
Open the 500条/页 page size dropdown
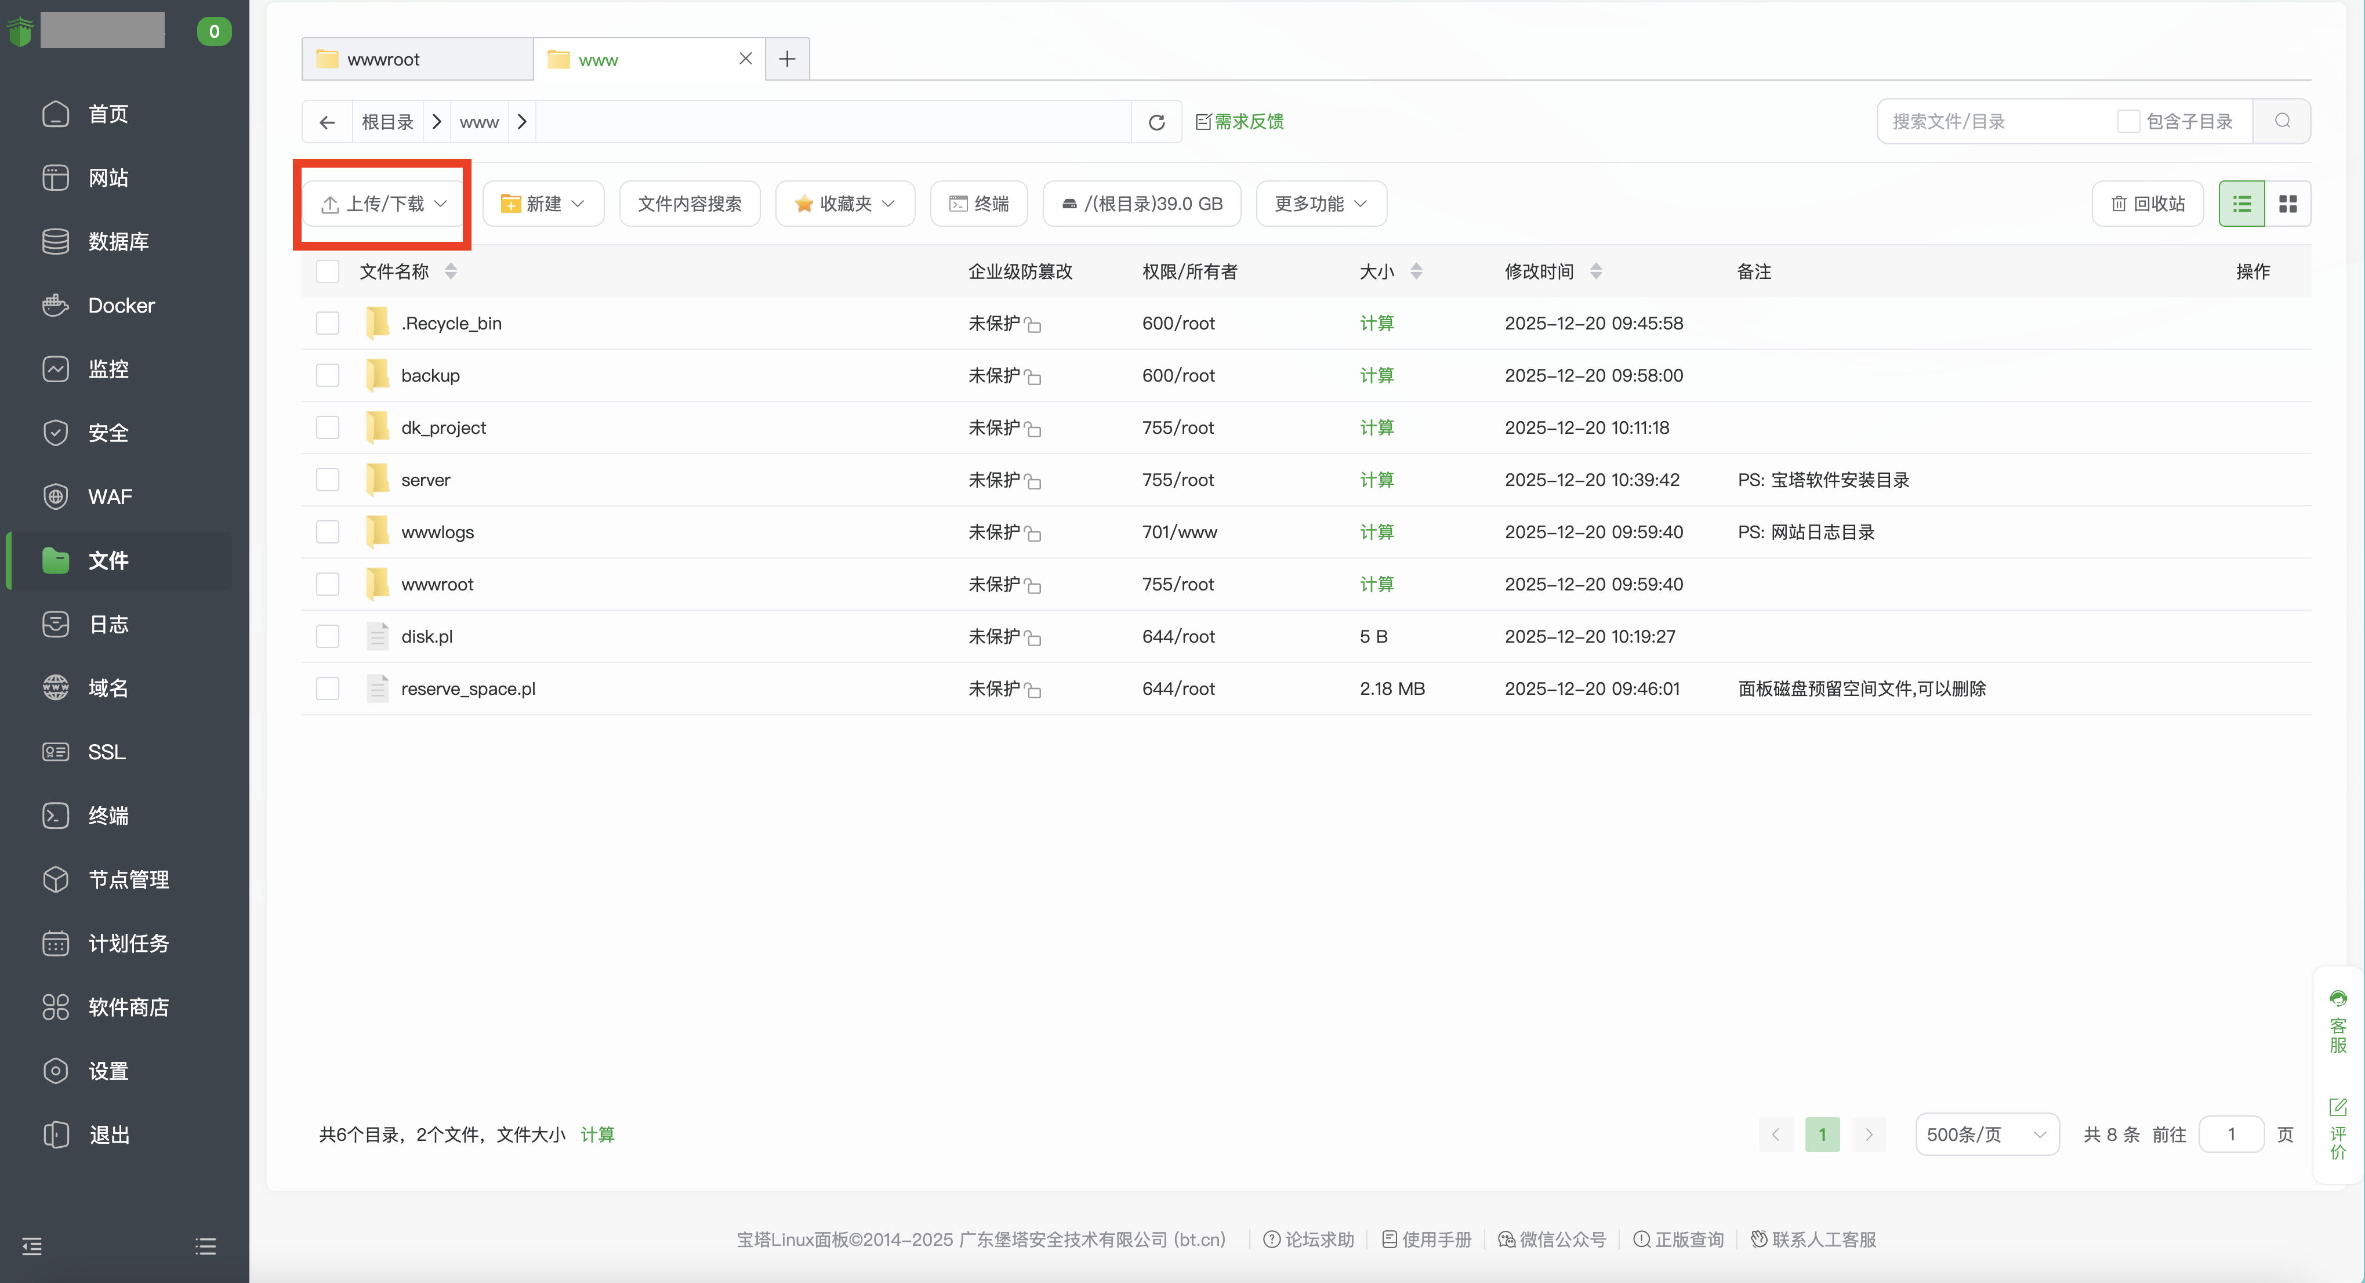pyautogui.click(x=1986, y=1134)
